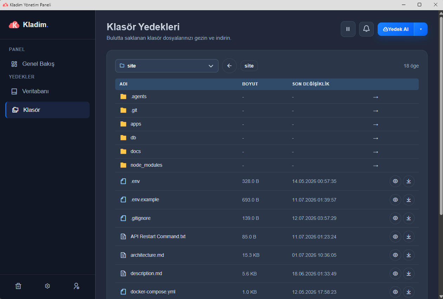The image size is (443, 299).
Task: Open the node_modules folder arrow
Action: (x=376, y=165)
